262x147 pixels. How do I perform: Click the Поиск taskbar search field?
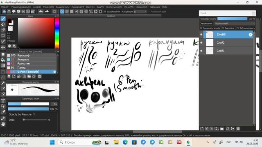80,142
